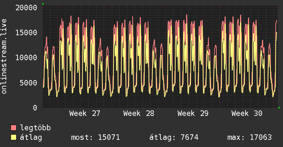Viewport: 283px width, 147px height.
Task: Click the most: 15071 statistic
Action: click(x=95, y=137)
